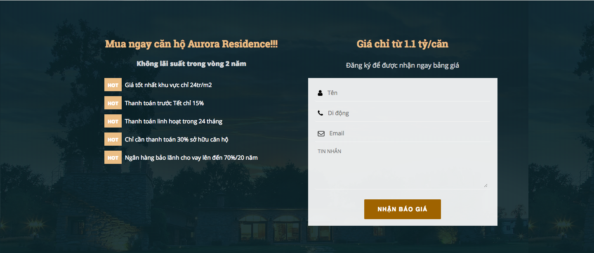Click the HOT badge next to 'Thanh toán linh hoạt'
594x253 pixels.
coord(113,121)
